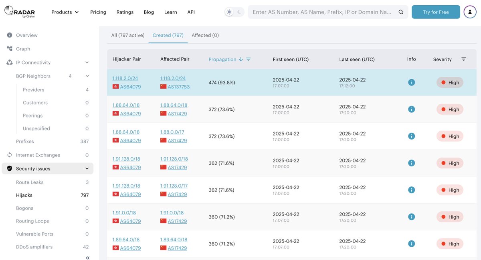
Task: Open the Security issues shield icon
Action: coord(9,168)
